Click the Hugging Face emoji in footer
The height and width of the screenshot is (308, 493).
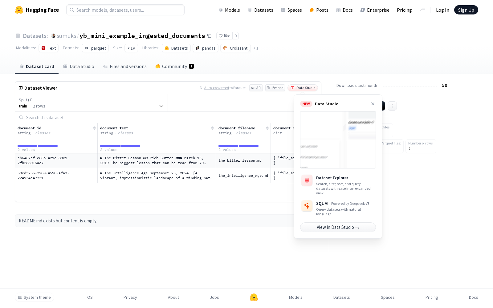pos(254,297)
